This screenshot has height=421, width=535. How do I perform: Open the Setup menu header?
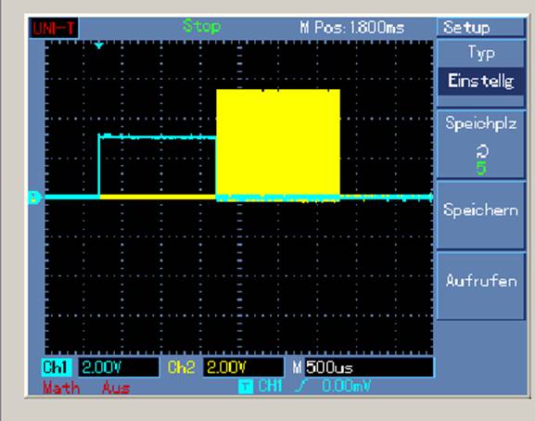[x=480, y=27]
